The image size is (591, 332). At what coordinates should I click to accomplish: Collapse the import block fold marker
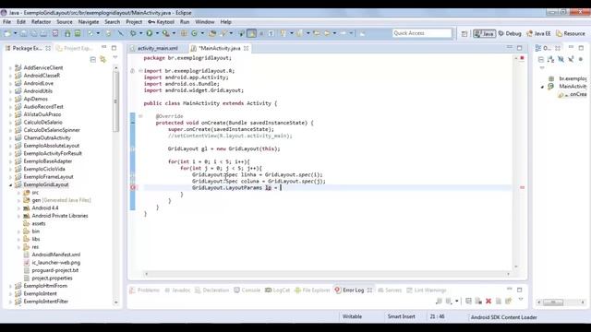140,71
